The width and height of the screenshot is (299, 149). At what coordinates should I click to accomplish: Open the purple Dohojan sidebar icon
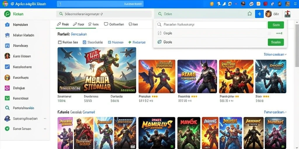point(7,88)
